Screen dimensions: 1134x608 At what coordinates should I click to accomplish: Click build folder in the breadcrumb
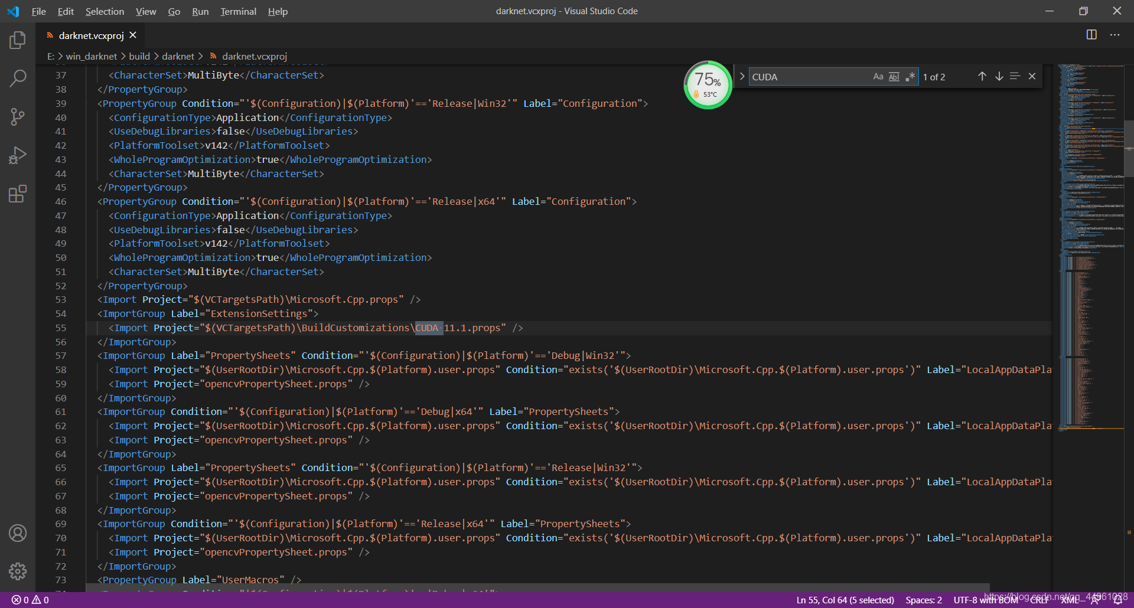pos(139,57)
